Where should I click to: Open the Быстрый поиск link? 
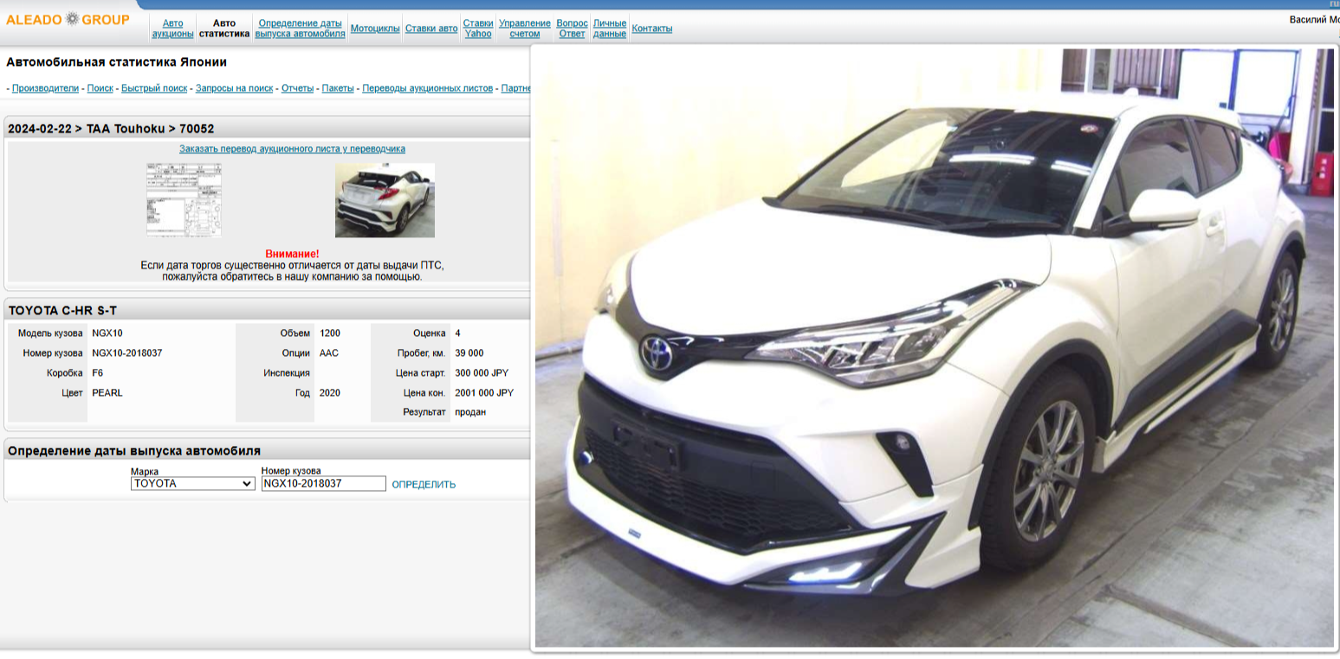click(x=154, y=88)
